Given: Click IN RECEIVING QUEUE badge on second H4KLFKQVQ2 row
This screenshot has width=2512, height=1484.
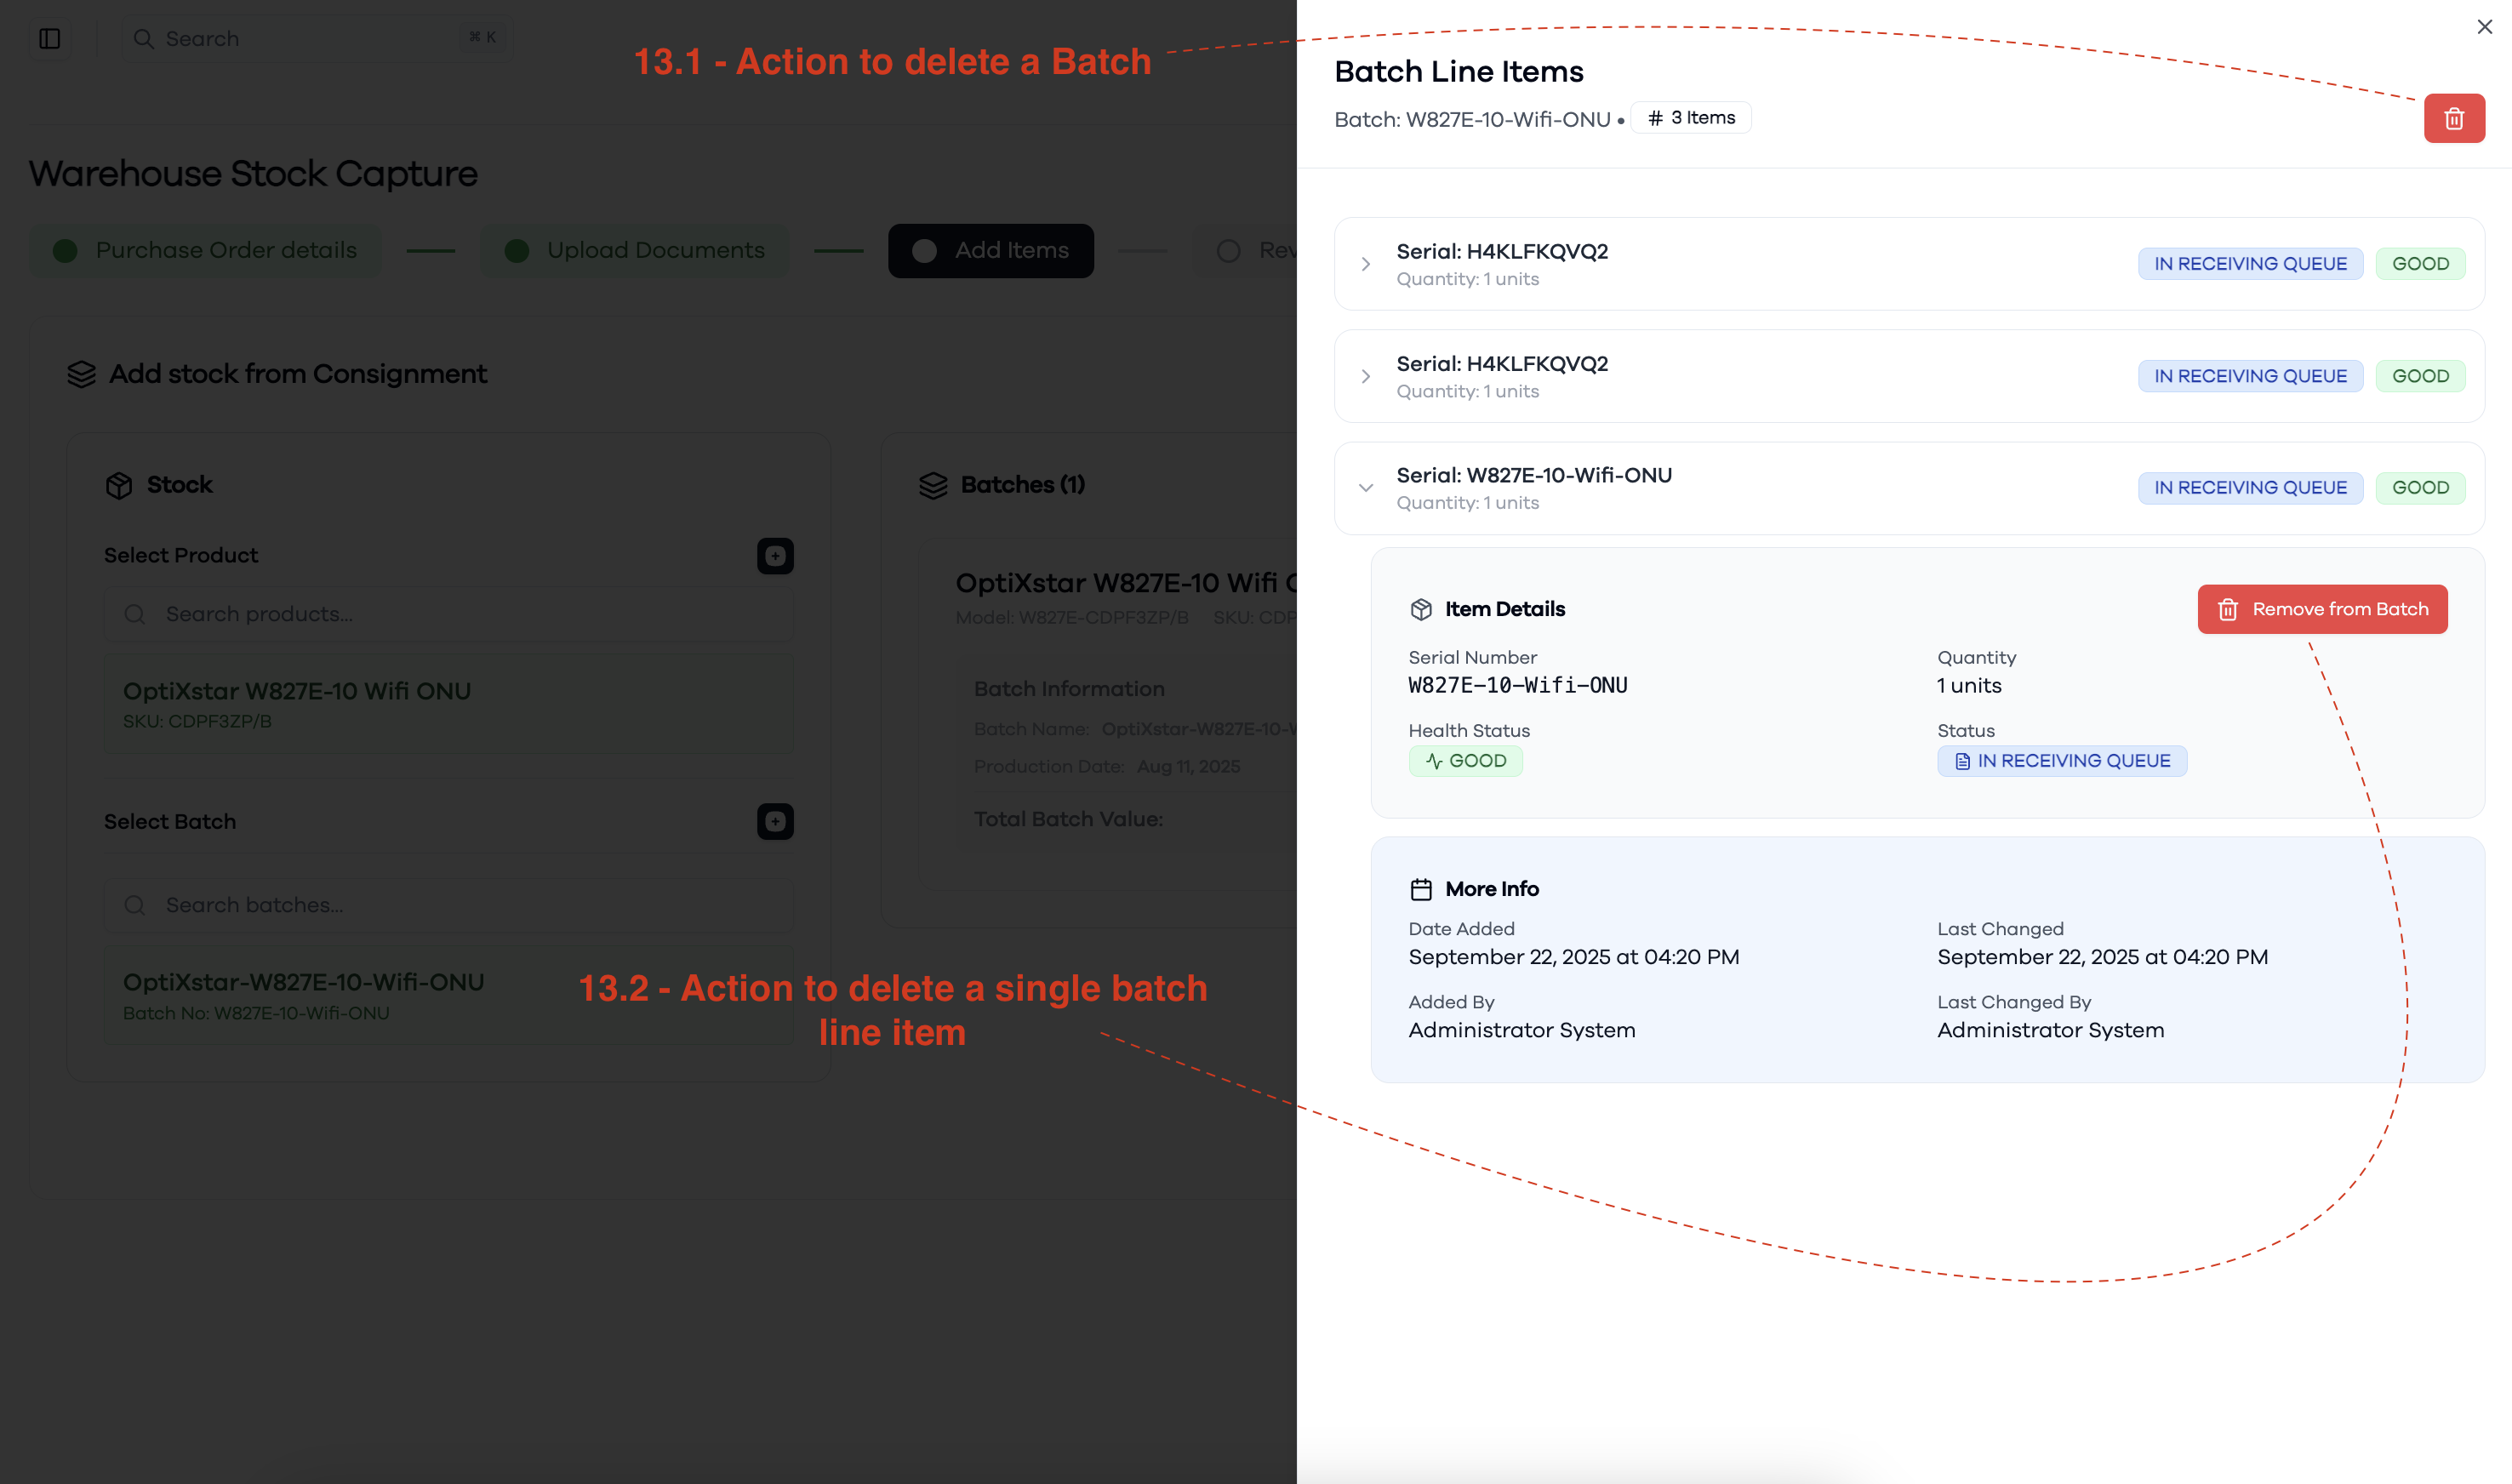Looking at the screenshot, I should point(2249,376).
